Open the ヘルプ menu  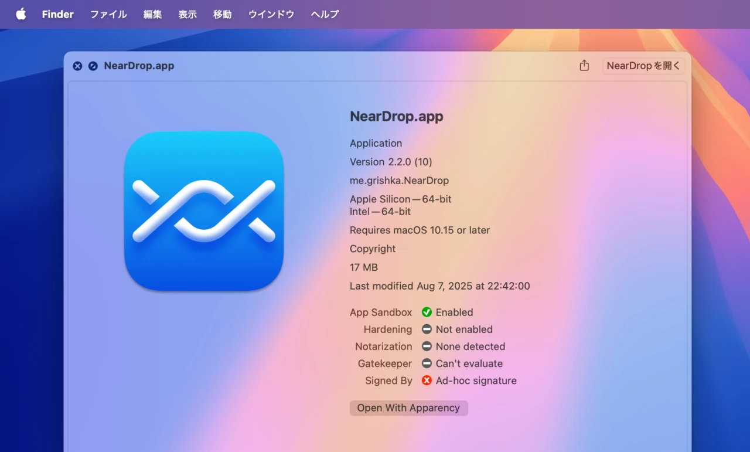324,14
